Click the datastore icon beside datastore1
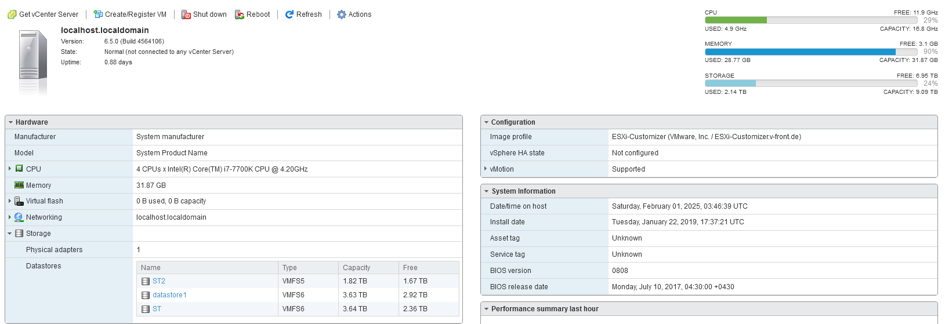The width and height of the screenshot is (945, 324). pyautogui.click(x=146, y=295)
